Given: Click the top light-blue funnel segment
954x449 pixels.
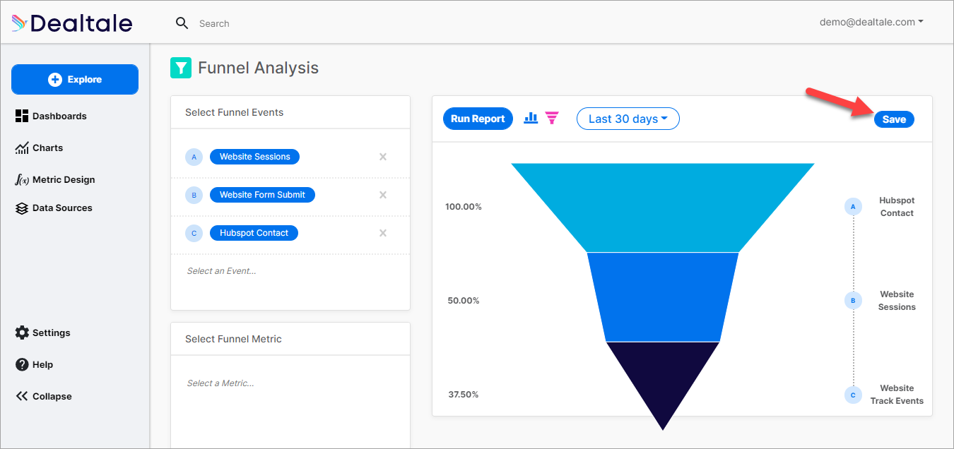Looking at the screenshot, I should [663, 208].
